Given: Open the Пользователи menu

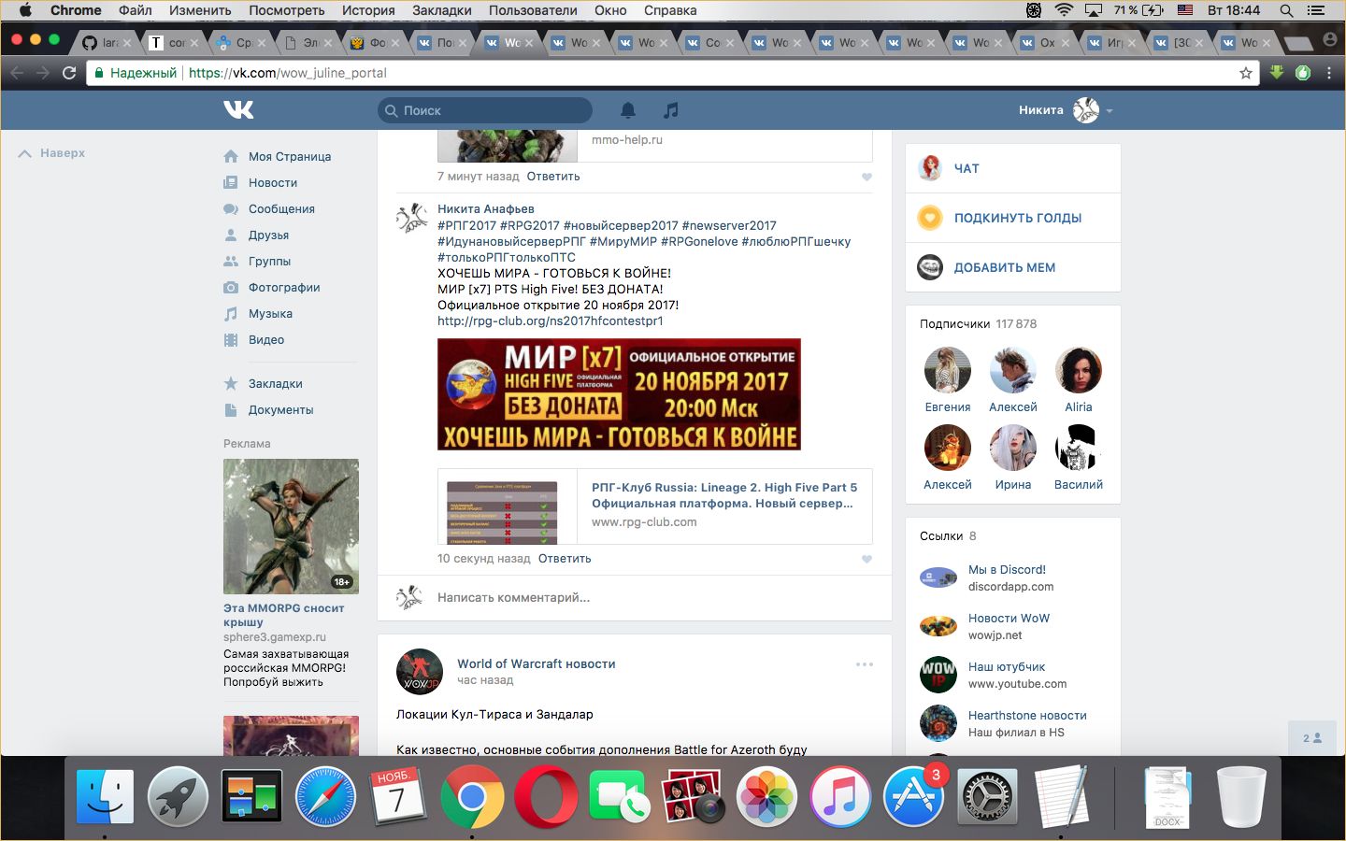Looking at the screenshot, I should coord(533,10).
